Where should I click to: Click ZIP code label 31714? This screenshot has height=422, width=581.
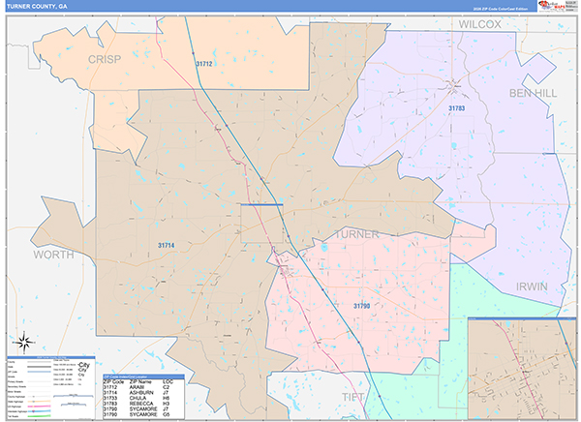(166, 245)
